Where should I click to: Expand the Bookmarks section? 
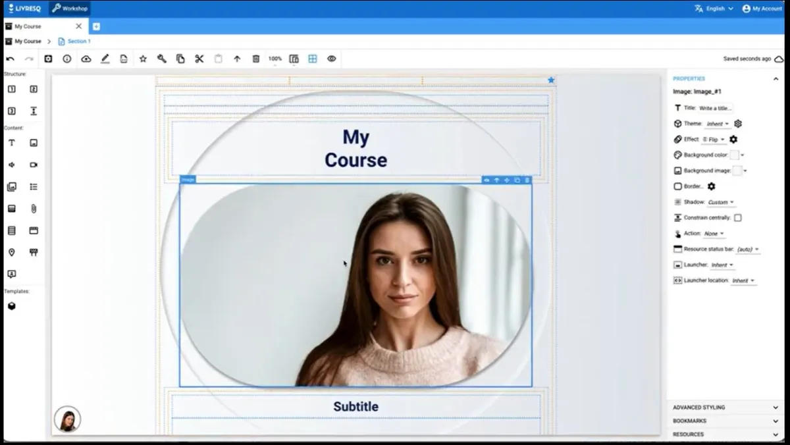point(725,421)
